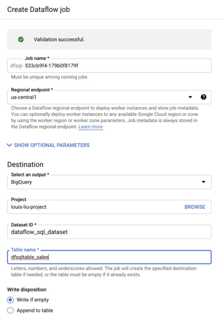Select the Write if empty radio button

(x=10, y=300)
